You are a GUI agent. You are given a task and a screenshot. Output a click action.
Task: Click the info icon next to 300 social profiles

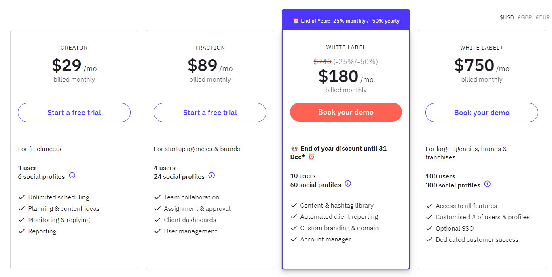[487, 184]
